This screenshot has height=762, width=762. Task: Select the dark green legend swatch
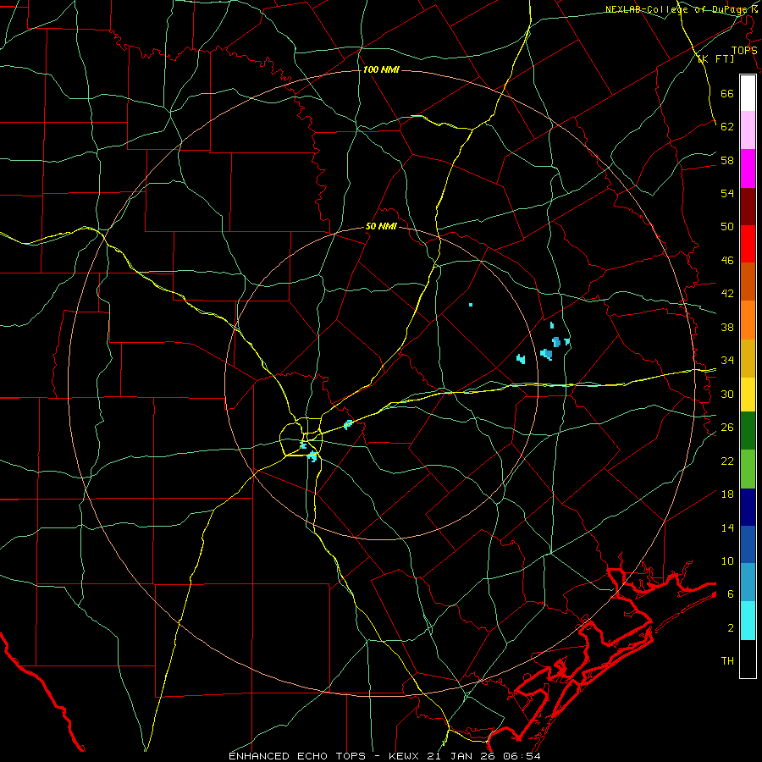pos(748,431)
